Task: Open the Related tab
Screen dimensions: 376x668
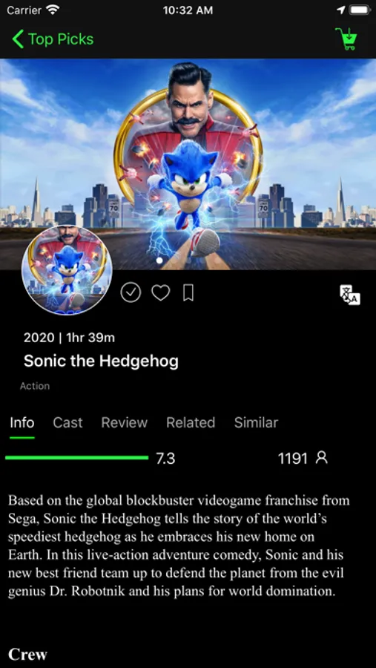Action: pyautogui.click(x=191, y=422)
